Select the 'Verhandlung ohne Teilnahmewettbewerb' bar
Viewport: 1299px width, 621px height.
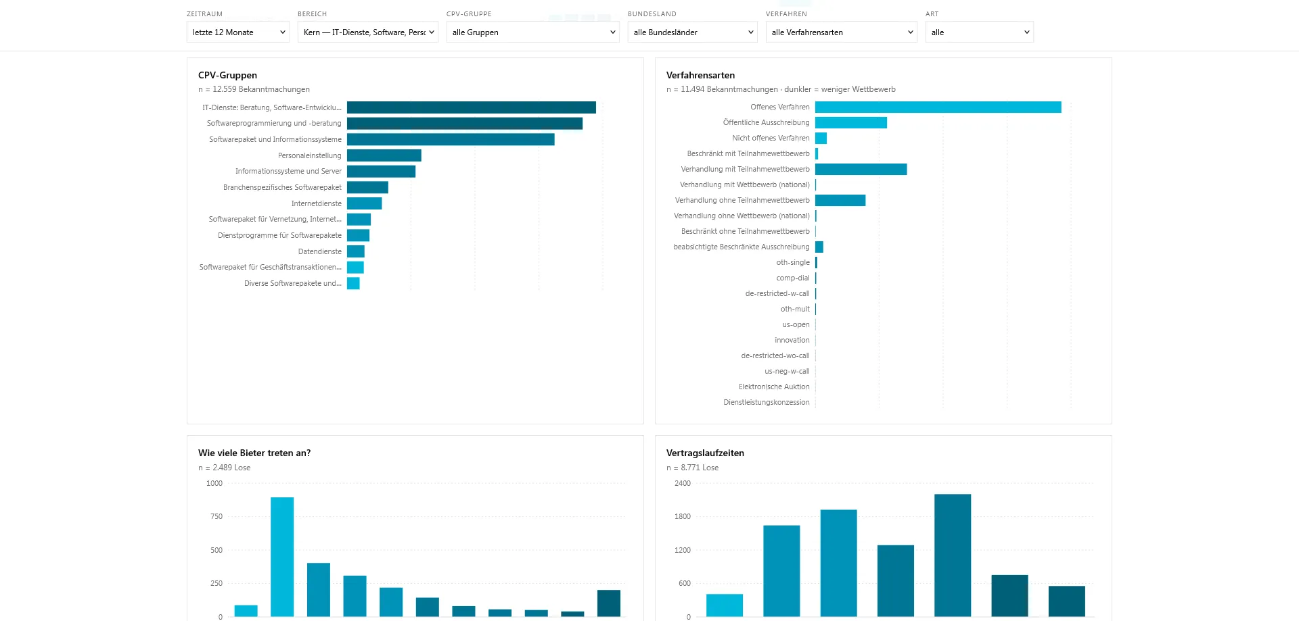pos(840,200)
